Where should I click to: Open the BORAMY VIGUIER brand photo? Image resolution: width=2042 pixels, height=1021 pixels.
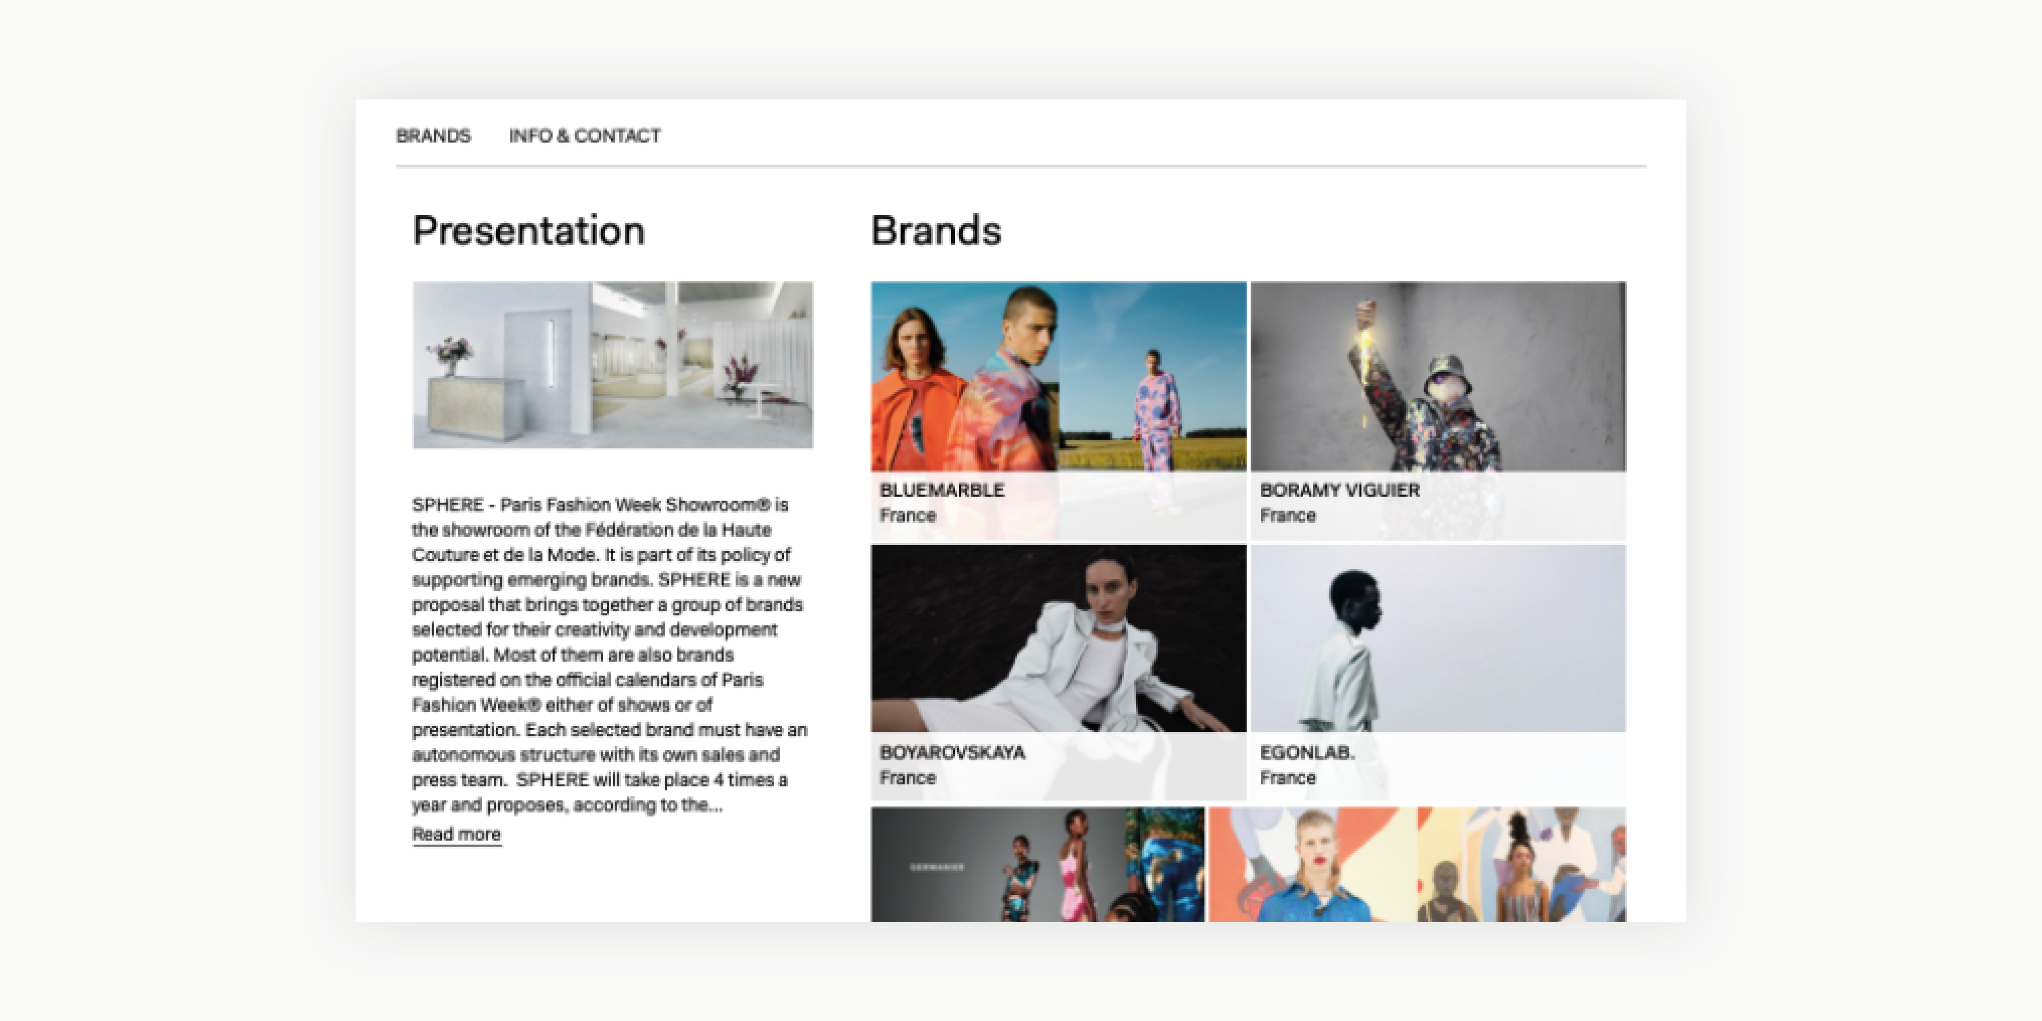click(1438, 377)
